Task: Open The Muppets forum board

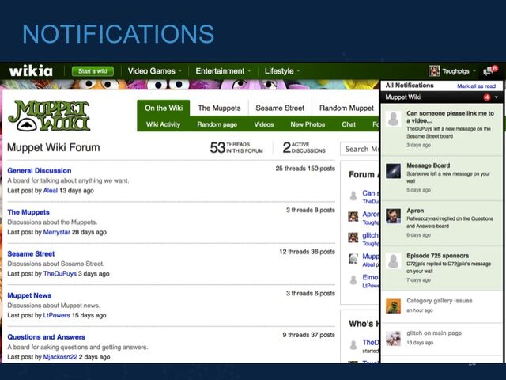Action: point(28,212)
